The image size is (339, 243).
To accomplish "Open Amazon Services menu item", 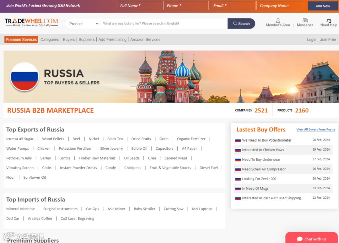I will [x=145, y=40].
